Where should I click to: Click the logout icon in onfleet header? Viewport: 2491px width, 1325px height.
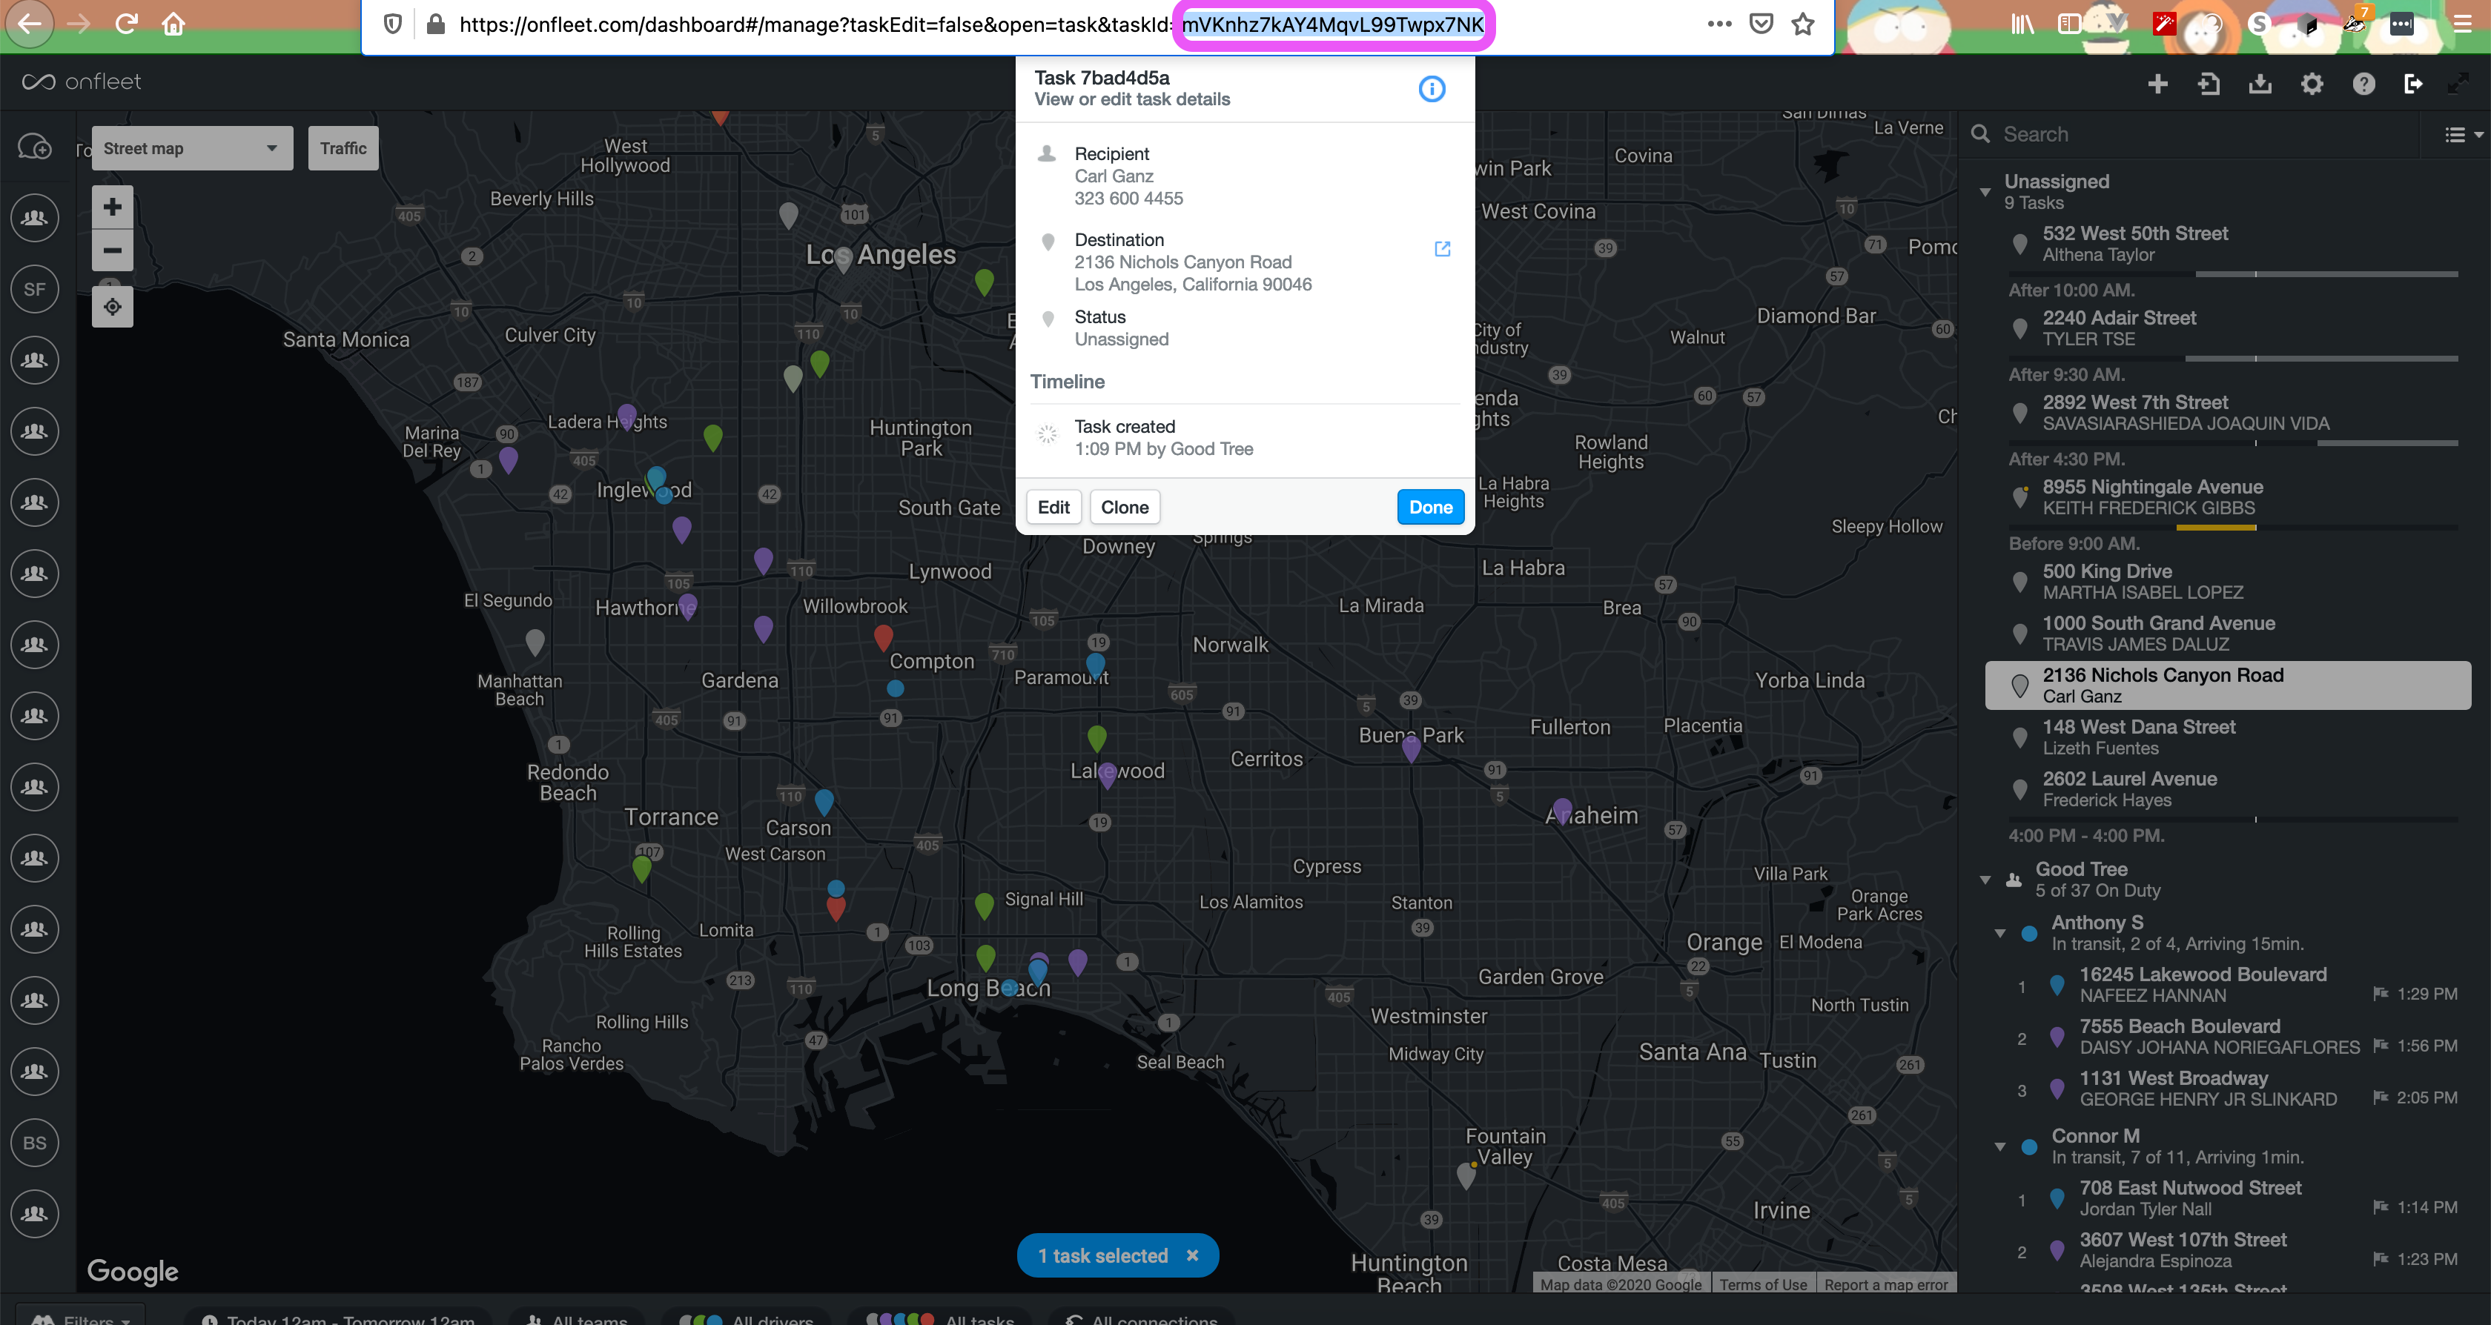[2412, 84]
